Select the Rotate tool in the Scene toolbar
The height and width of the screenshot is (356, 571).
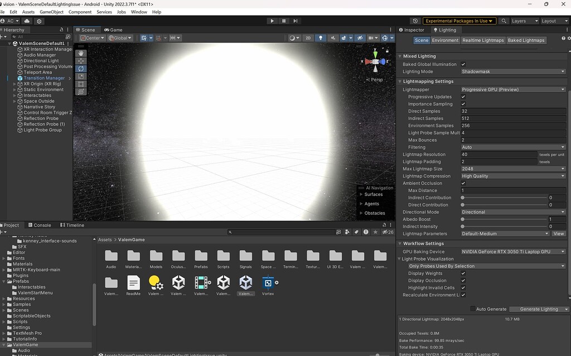81,69
